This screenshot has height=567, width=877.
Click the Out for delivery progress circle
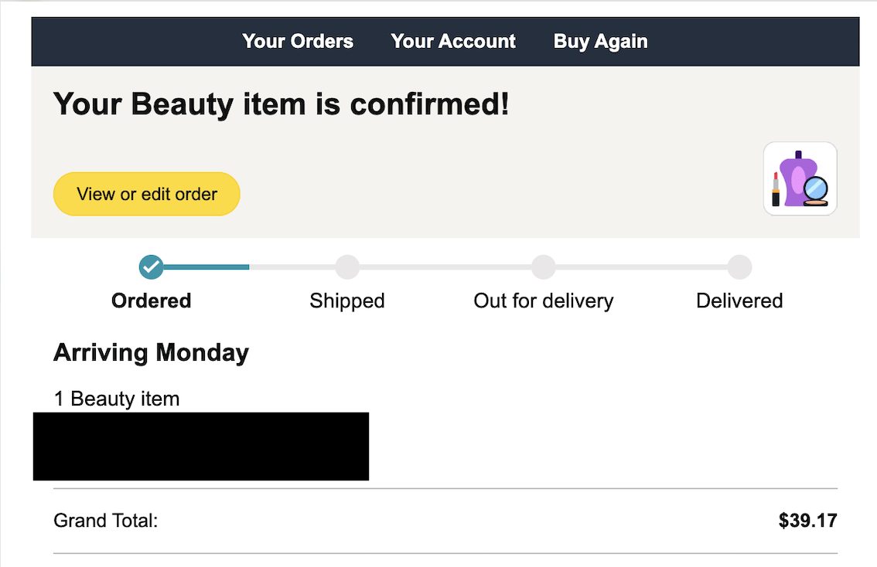point(543,267)
